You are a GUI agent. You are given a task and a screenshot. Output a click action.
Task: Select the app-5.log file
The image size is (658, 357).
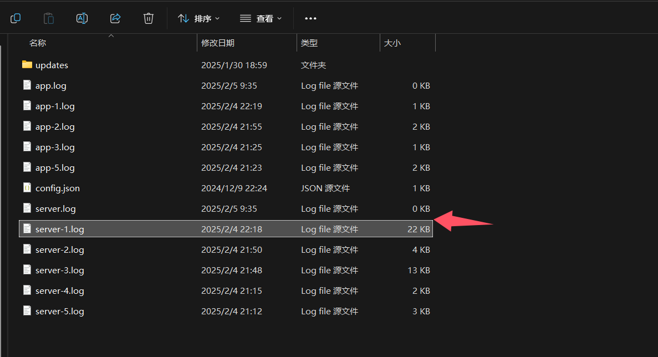pos(55,168)
